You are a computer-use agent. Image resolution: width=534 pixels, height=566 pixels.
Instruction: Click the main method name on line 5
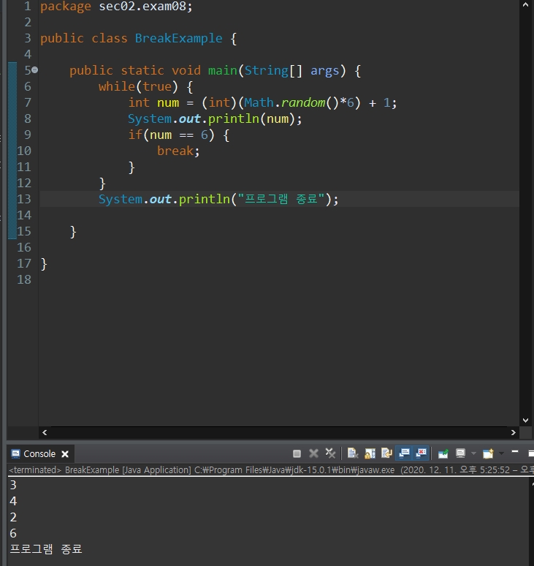pyautogui.click(x=223, y=70)
